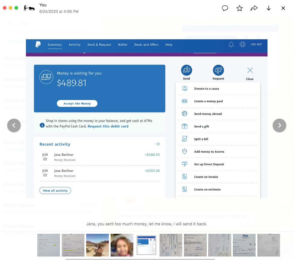294x260 pixels.
Task: Open the blue-logo letterhead document thumbnail
Action: pos(244,245)
